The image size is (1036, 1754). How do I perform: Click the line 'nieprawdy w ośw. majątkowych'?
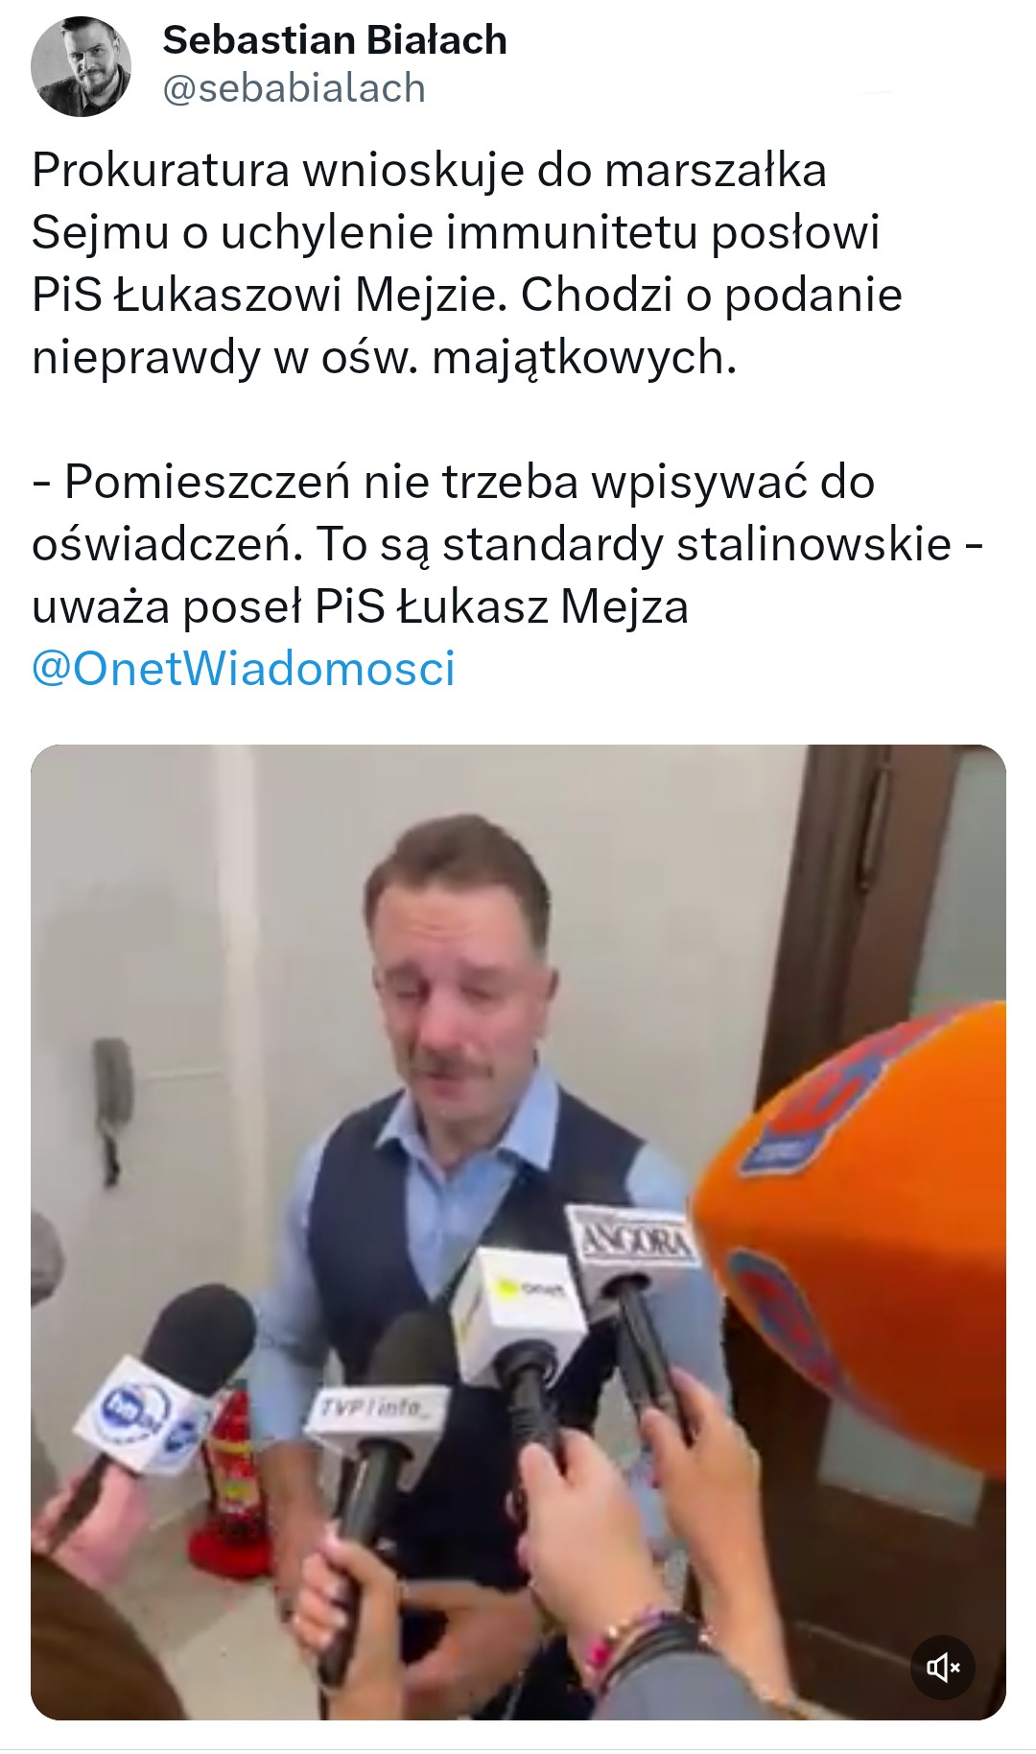[x=384, y=358]
